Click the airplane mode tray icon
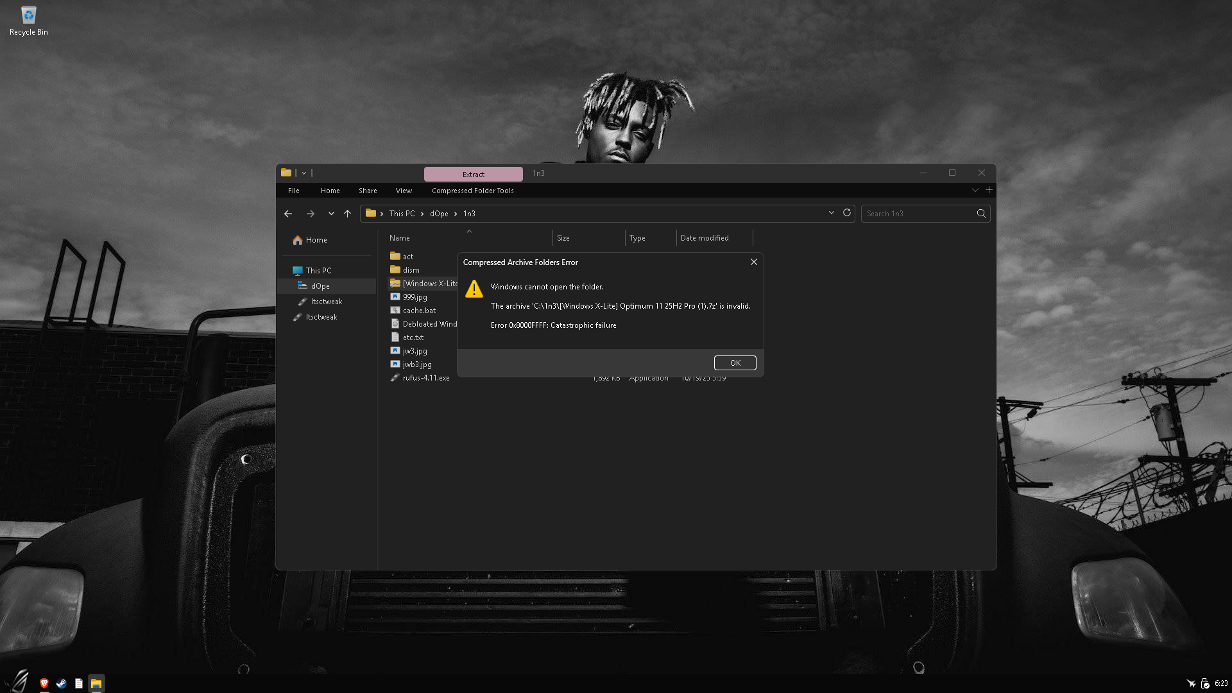This screenshot has height=693, width=1232. 1191,683
